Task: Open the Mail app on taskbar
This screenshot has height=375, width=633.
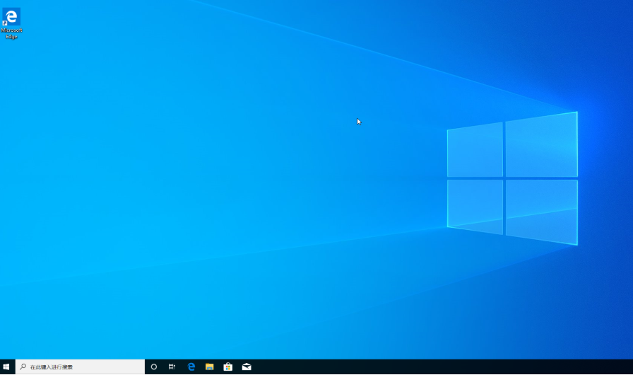Action: [x=247, y=367]
